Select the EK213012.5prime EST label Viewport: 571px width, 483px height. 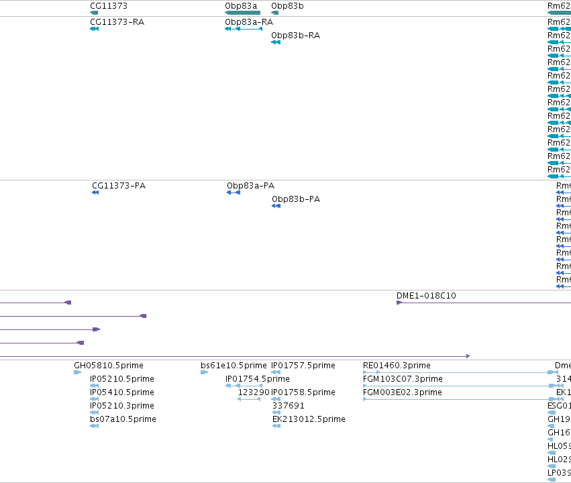[x=309, y=419]
